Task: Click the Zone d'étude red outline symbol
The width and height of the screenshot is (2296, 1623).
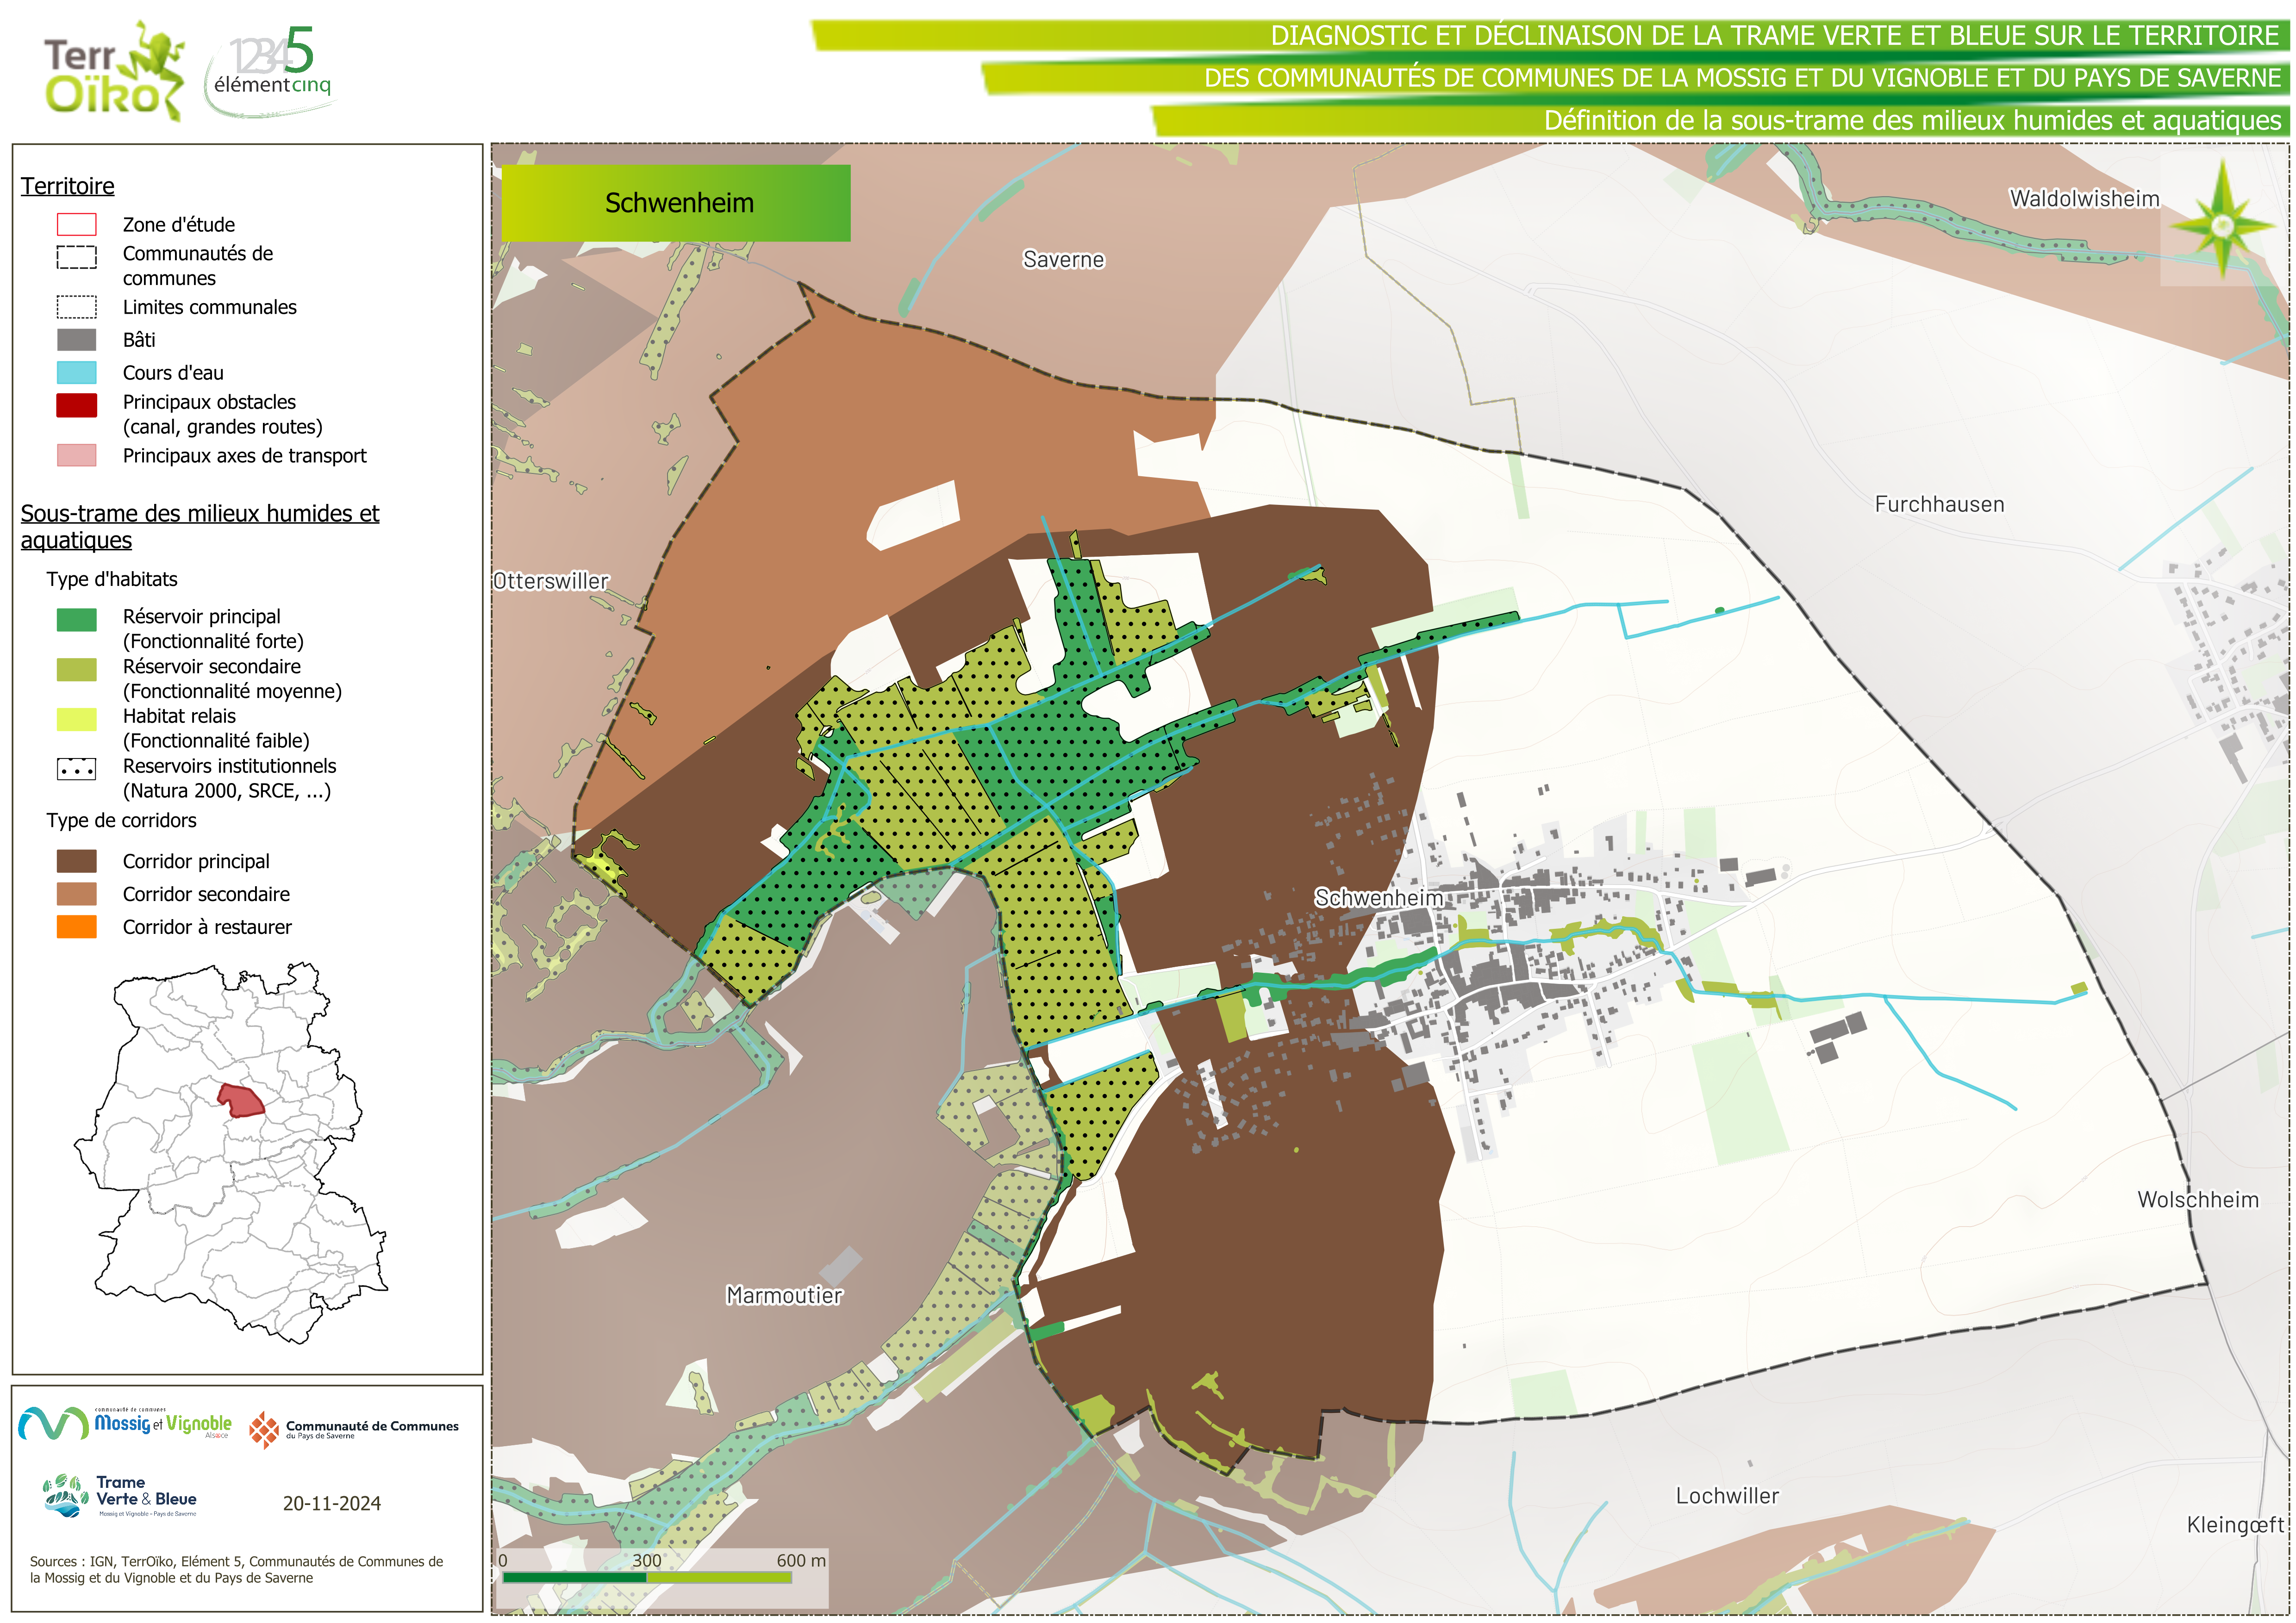Action: (x=76, y=224)
